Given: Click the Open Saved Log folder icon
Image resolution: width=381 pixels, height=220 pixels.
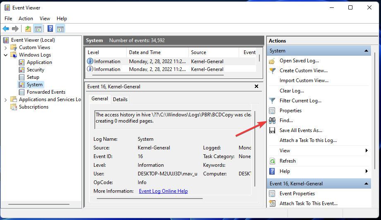Looking at the screenshot, I should click(272, 61).
